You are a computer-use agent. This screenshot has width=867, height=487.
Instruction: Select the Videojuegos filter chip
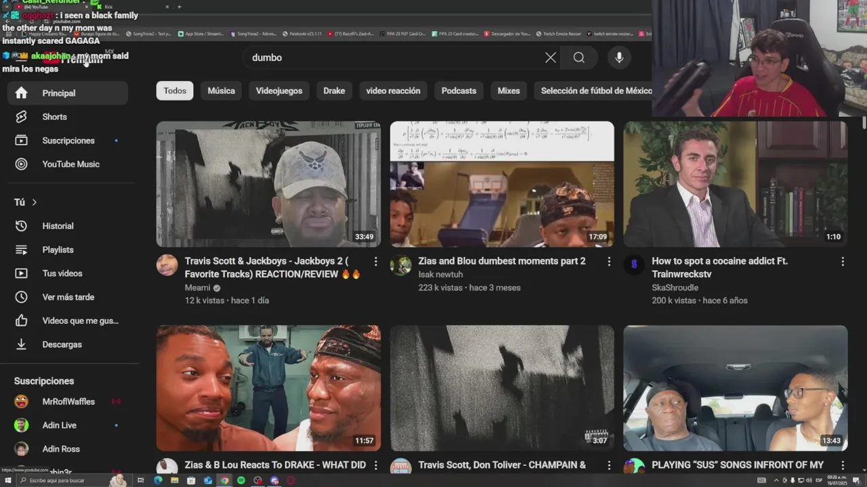tap(279, 91)
